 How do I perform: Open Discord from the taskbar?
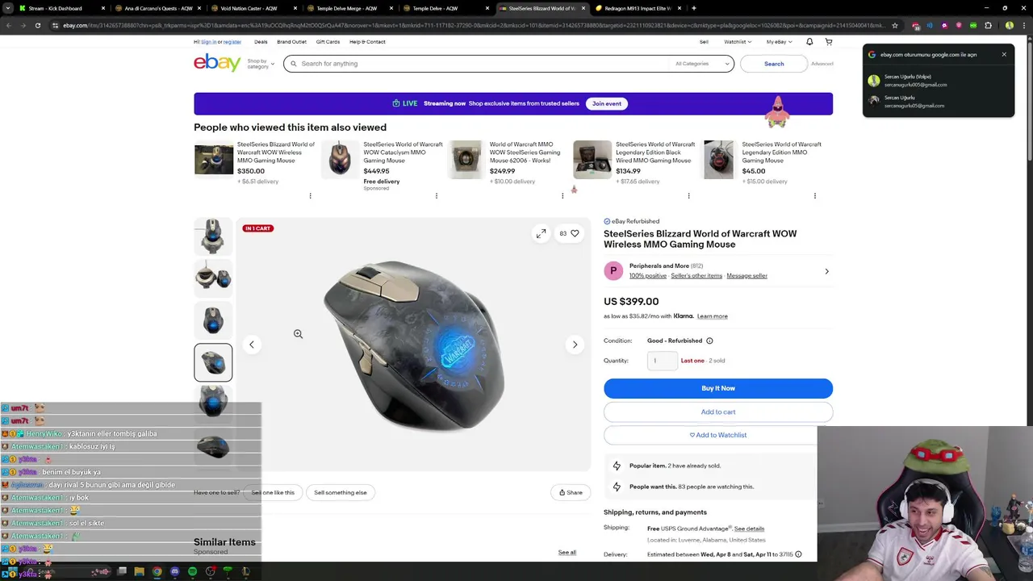pyautogui.click(x=174, y=572)
